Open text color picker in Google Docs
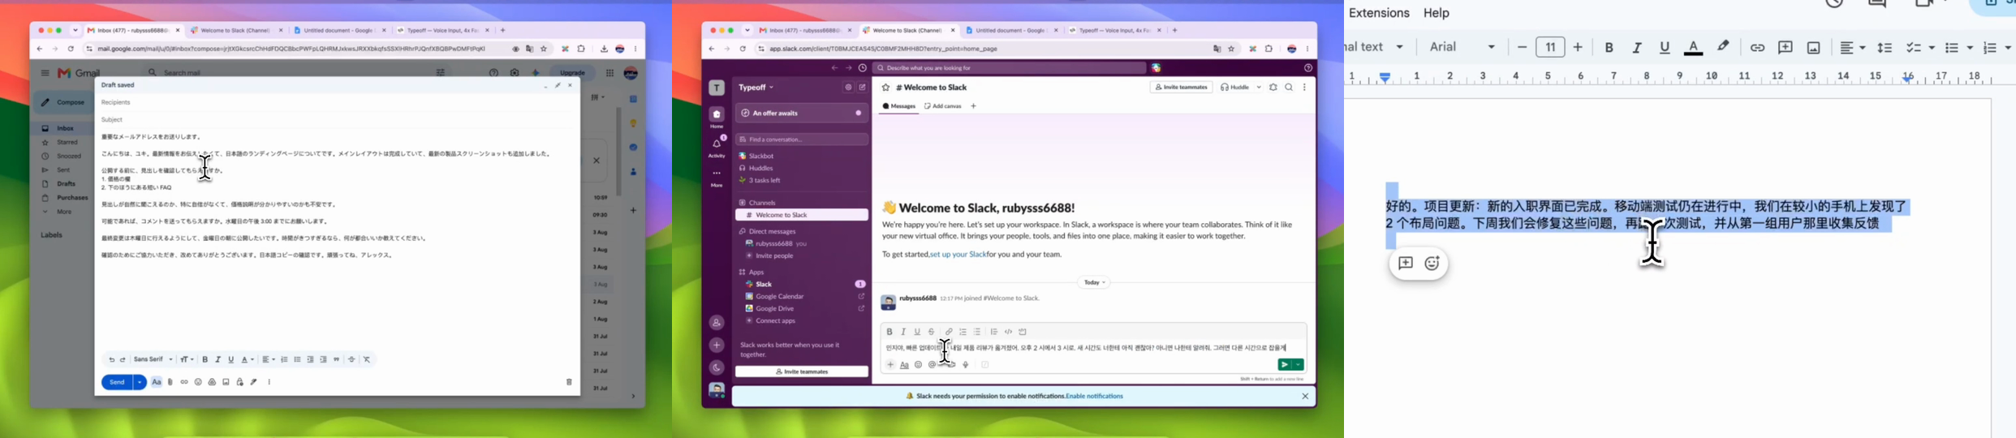The height and width of the screenshot is (438, 2016). [x=1693, y=48]
